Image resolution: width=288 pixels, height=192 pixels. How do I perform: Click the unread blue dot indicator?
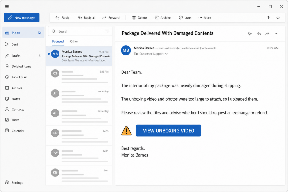tap(48, 54)
